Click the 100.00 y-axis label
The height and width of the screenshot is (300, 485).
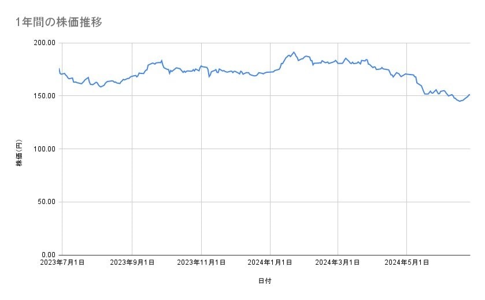(45, 149)
